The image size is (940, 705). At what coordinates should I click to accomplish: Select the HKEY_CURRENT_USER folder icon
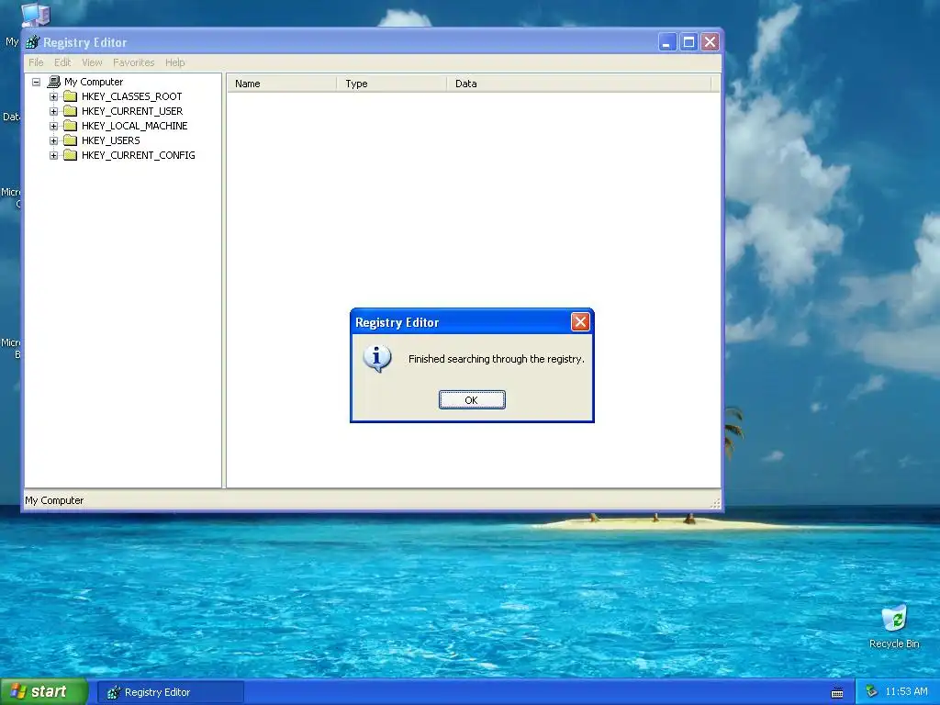click(70, 111)
